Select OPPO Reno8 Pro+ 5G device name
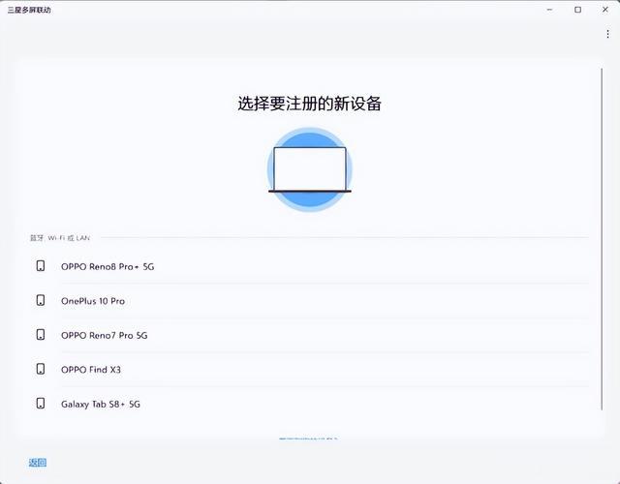Screen dimensions: 620x484 pos(108,267)
